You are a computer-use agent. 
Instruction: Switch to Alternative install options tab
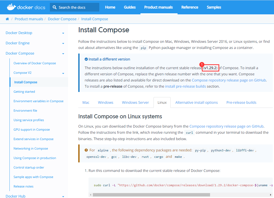pyautogui.click(x=196, y=102)
